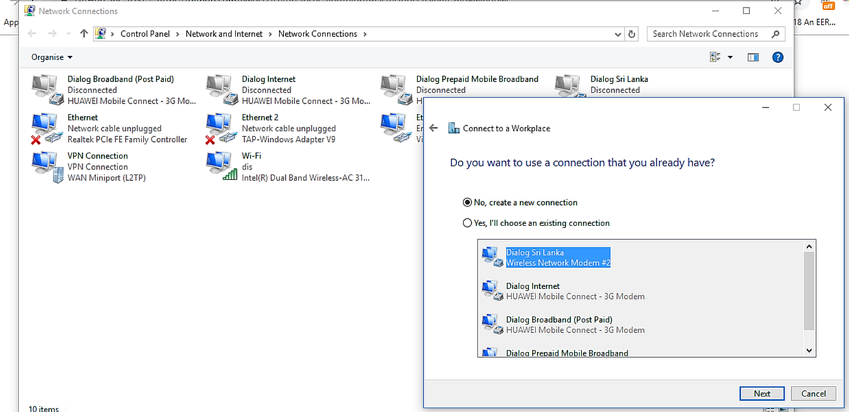Click "Realtek PCIe FE Family Controller" text
Image resolution: width=849 pixels, height=412 pixels.
click(x=127, y=139)
